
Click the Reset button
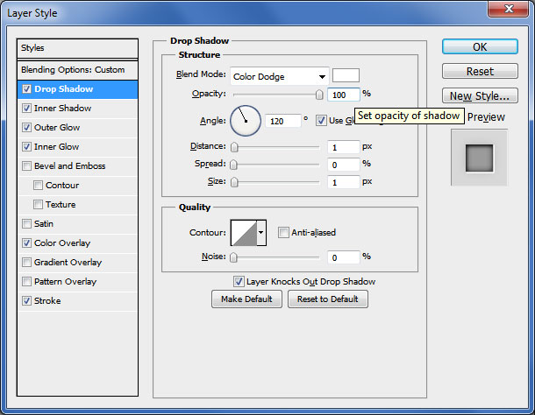coord(480,71)
